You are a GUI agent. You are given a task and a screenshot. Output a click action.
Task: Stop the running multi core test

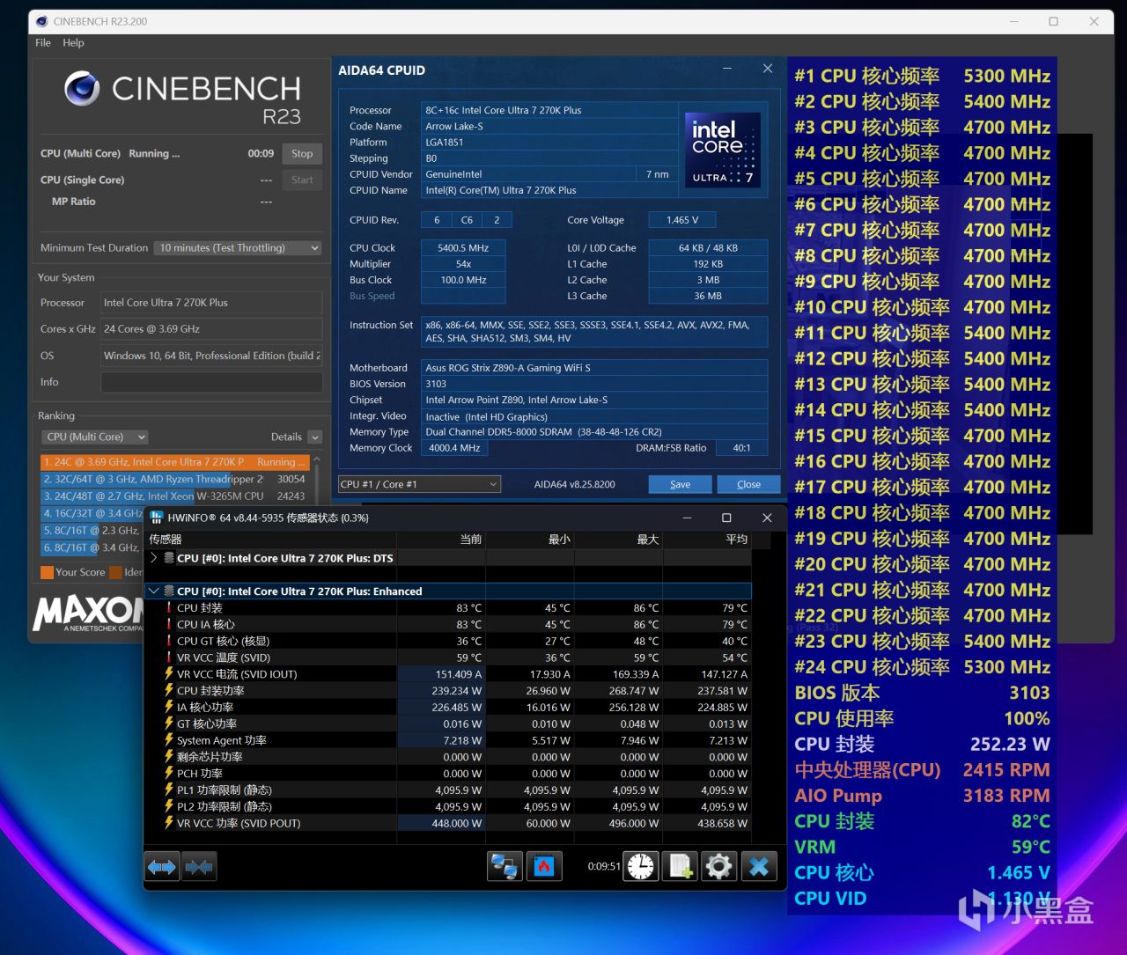pos(302,153)
